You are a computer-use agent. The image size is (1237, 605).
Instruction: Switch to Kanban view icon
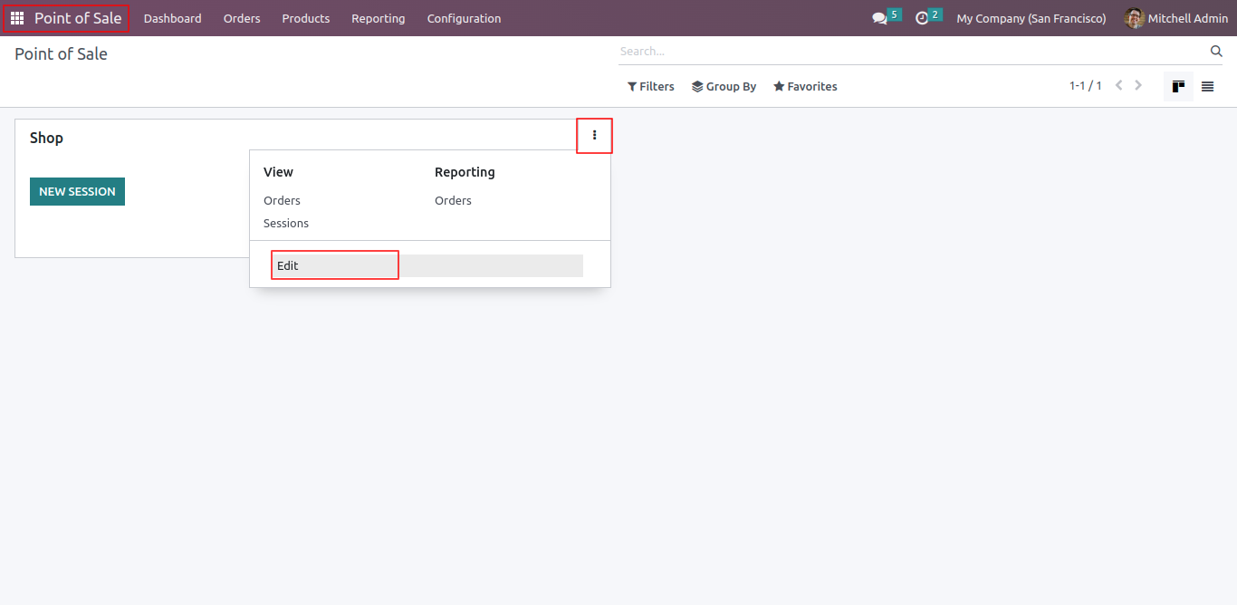pos(1178,86)
